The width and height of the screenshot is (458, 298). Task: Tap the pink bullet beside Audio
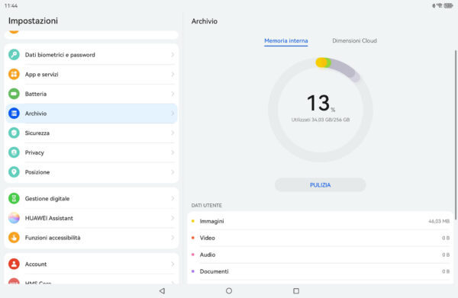click(193, 255)
